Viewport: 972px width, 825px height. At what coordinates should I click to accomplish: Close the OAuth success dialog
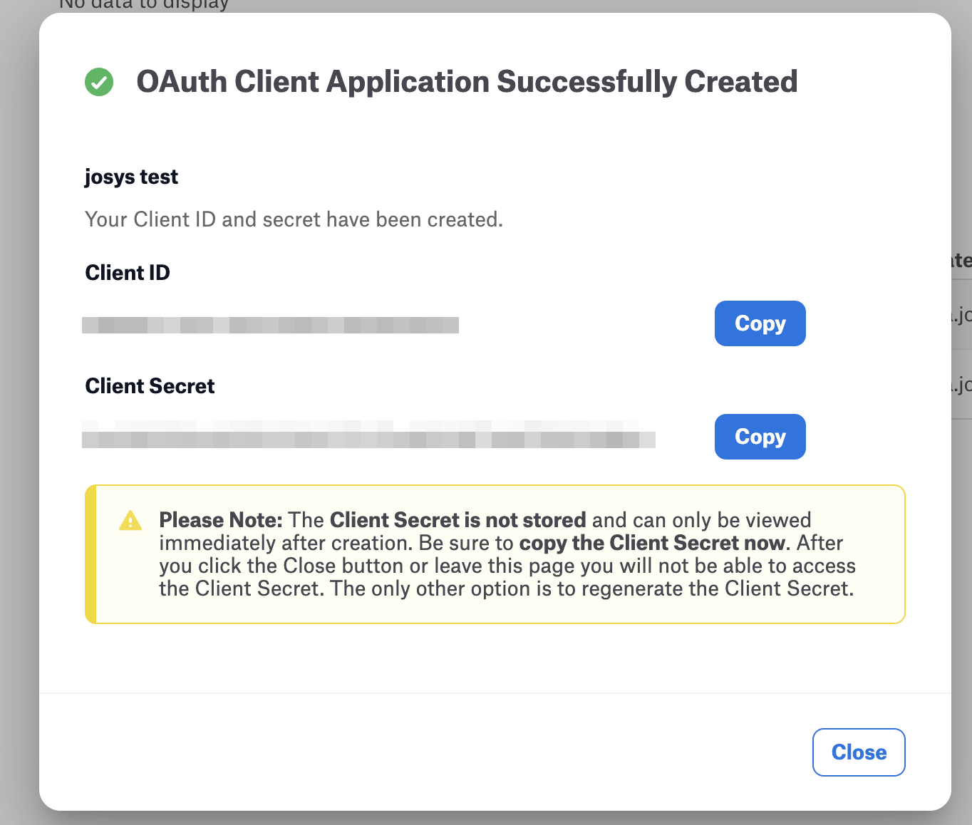tap(858, 752)
